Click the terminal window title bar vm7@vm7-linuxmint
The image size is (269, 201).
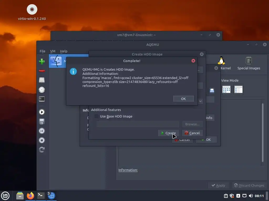136,35
